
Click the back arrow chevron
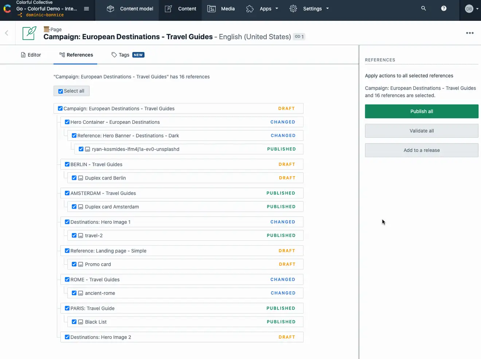(7, 33)
